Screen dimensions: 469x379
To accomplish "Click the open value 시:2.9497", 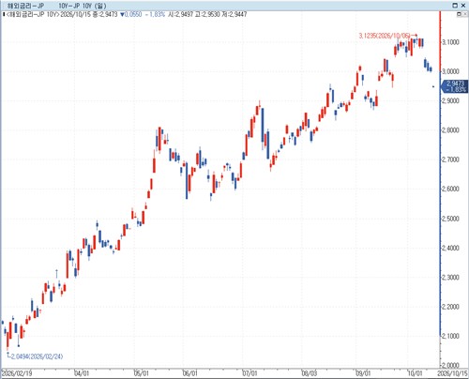I will 180,14.
